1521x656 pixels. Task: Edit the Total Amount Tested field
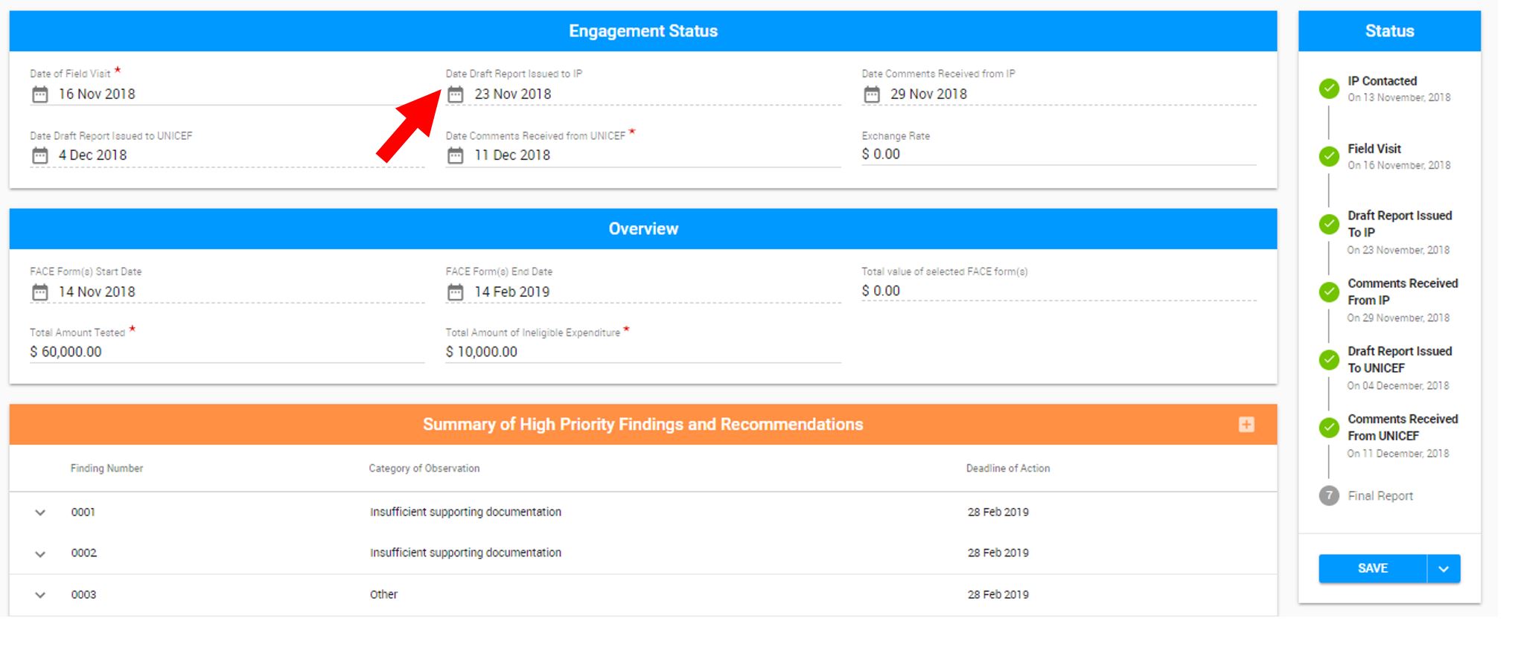point(227,353)
